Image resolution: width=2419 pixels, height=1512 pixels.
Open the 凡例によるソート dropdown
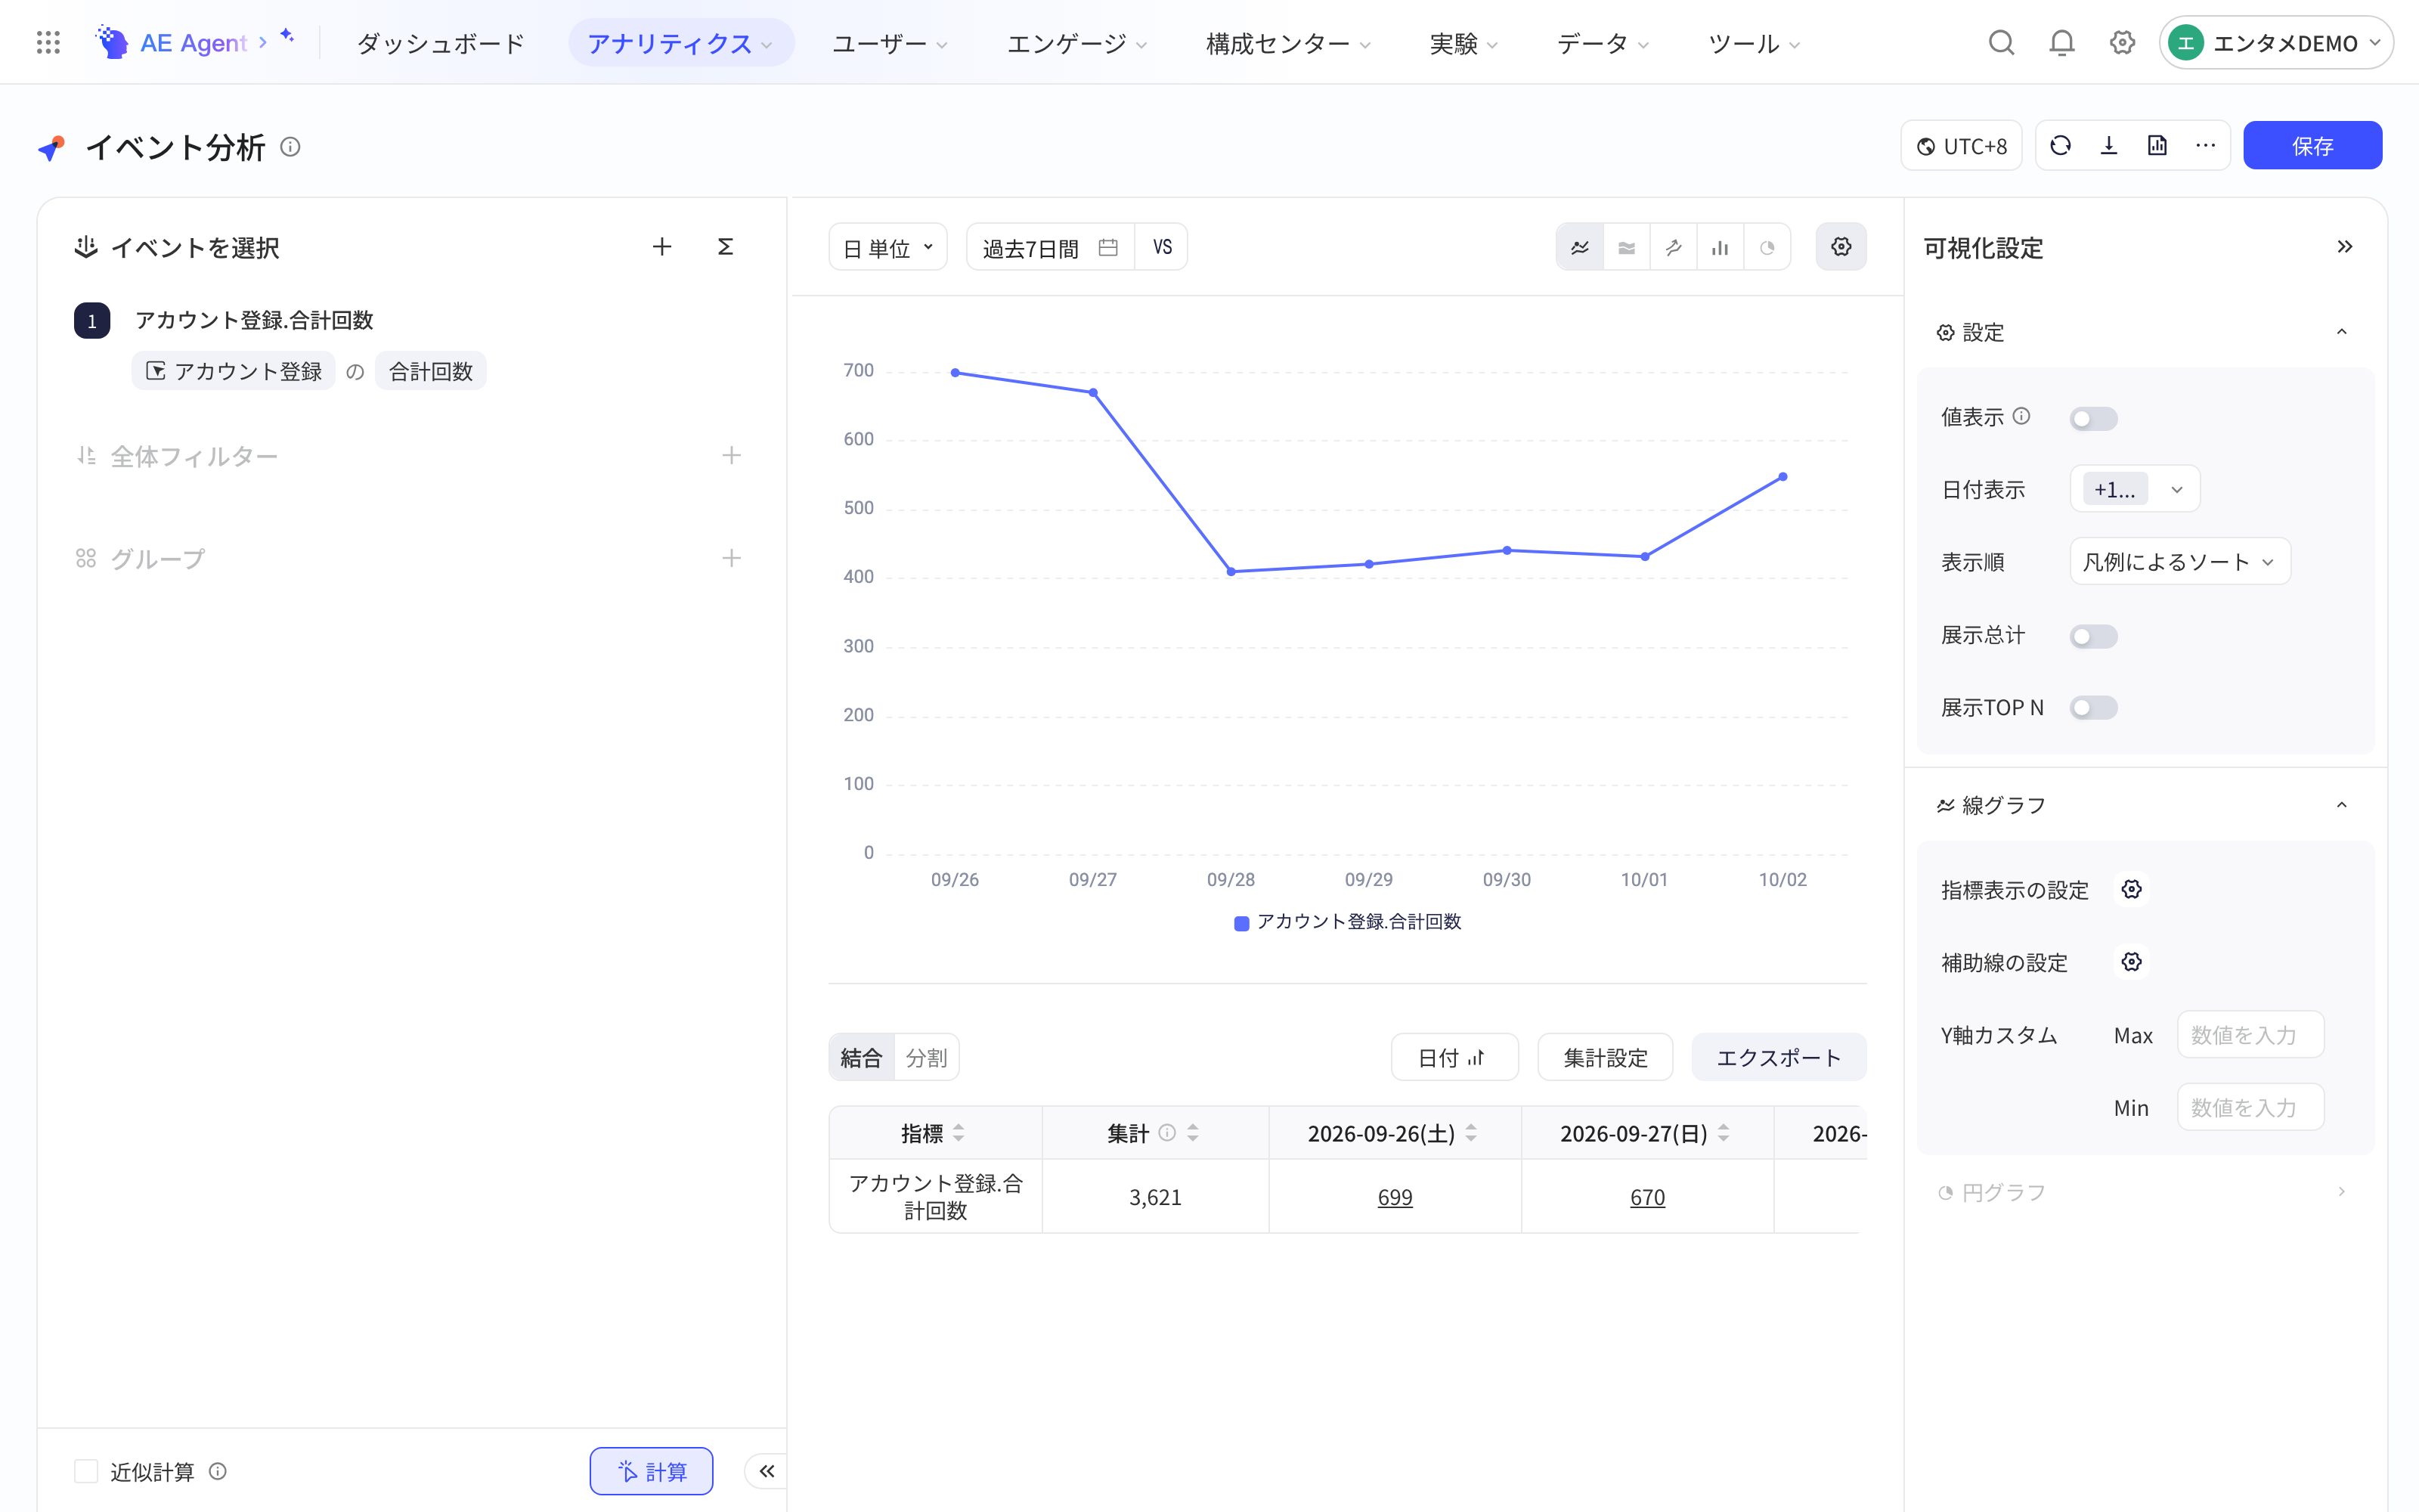point(2179,561)
